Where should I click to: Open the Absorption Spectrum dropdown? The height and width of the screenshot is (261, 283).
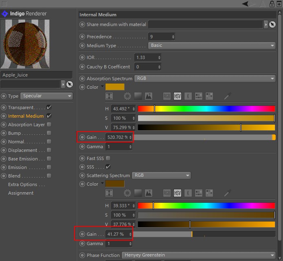[x=205, y=78]
